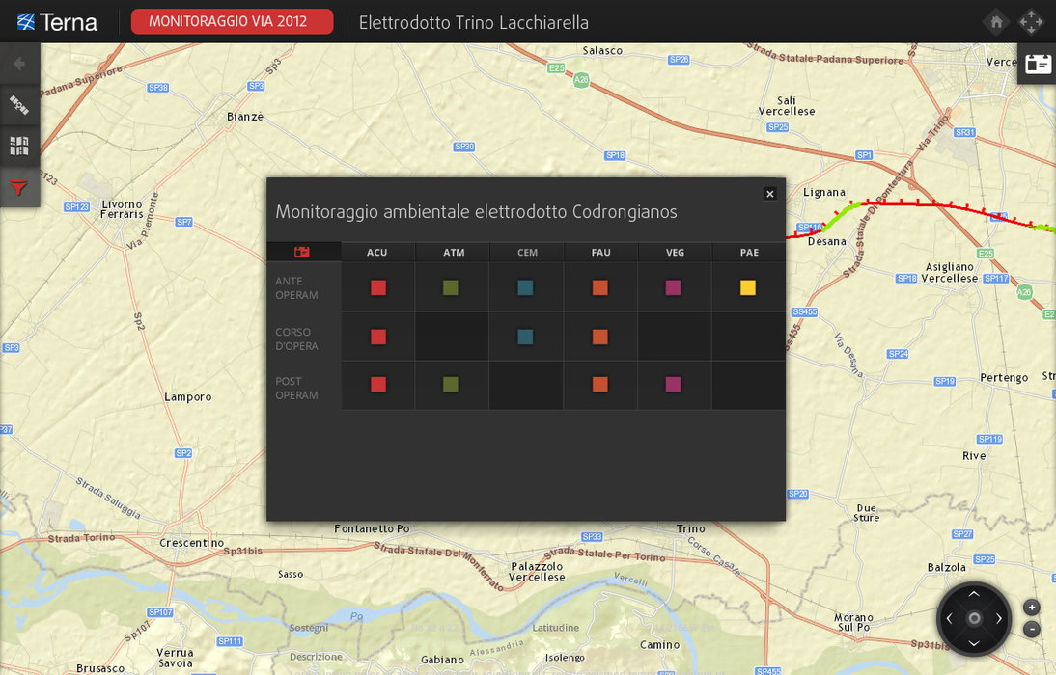Go to home view in header
This screenshot has width=1056, height=675.
pos(996,22)
